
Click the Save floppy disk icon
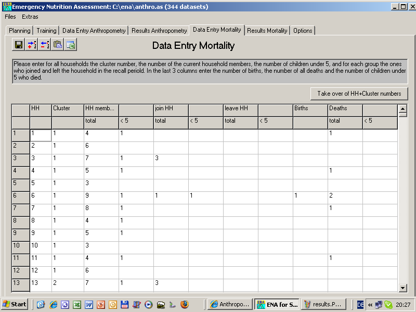pyautogui.click(x=18, y=45)
